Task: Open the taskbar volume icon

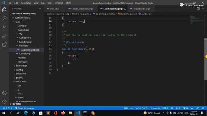Action: tap(182, 113)
